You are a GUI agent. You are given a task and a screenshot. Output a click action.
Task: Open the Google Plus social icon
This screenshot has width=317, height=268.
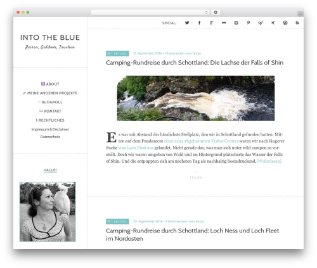point(212,23)
